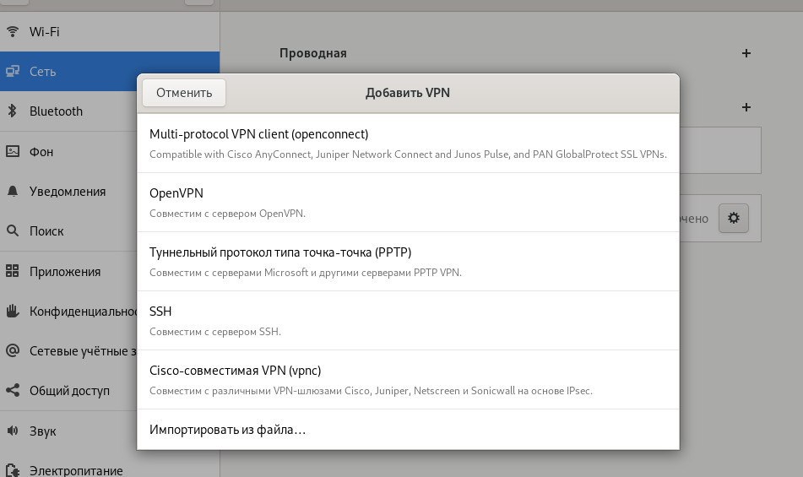Add VPN with second plus button
This screenshot has height=477, width=803.
(x=746, y=107)
